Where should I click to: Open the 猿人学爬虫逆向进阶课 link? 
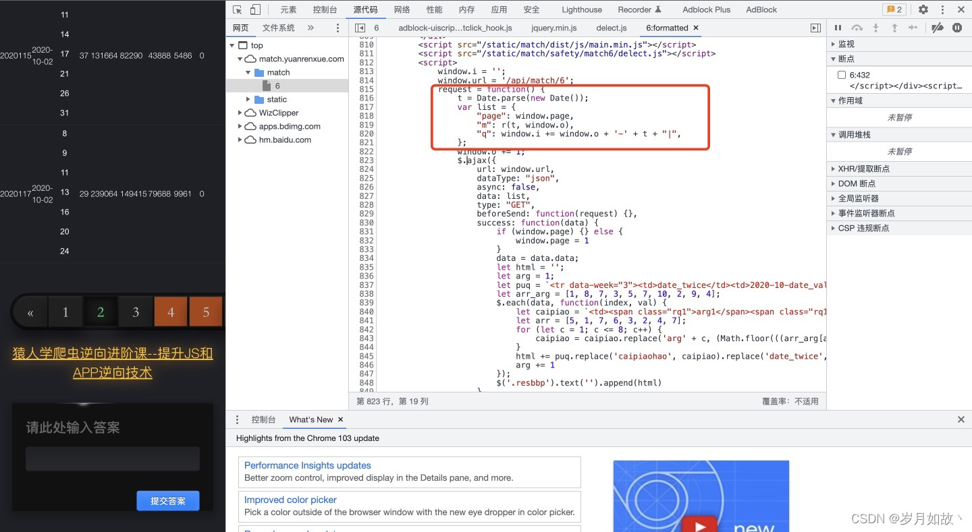point(113,363)
